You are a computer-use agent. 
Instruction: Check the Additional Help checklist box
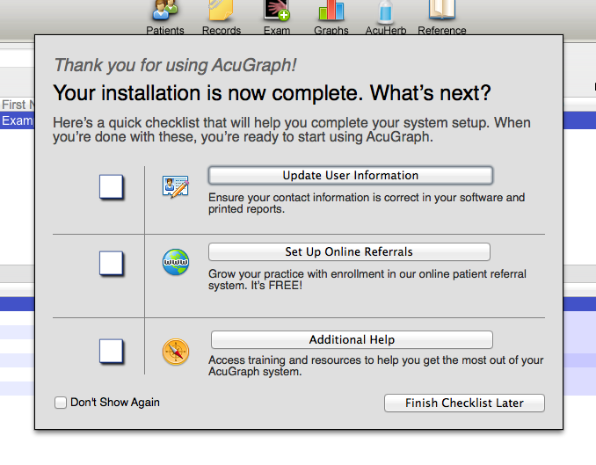111,352
